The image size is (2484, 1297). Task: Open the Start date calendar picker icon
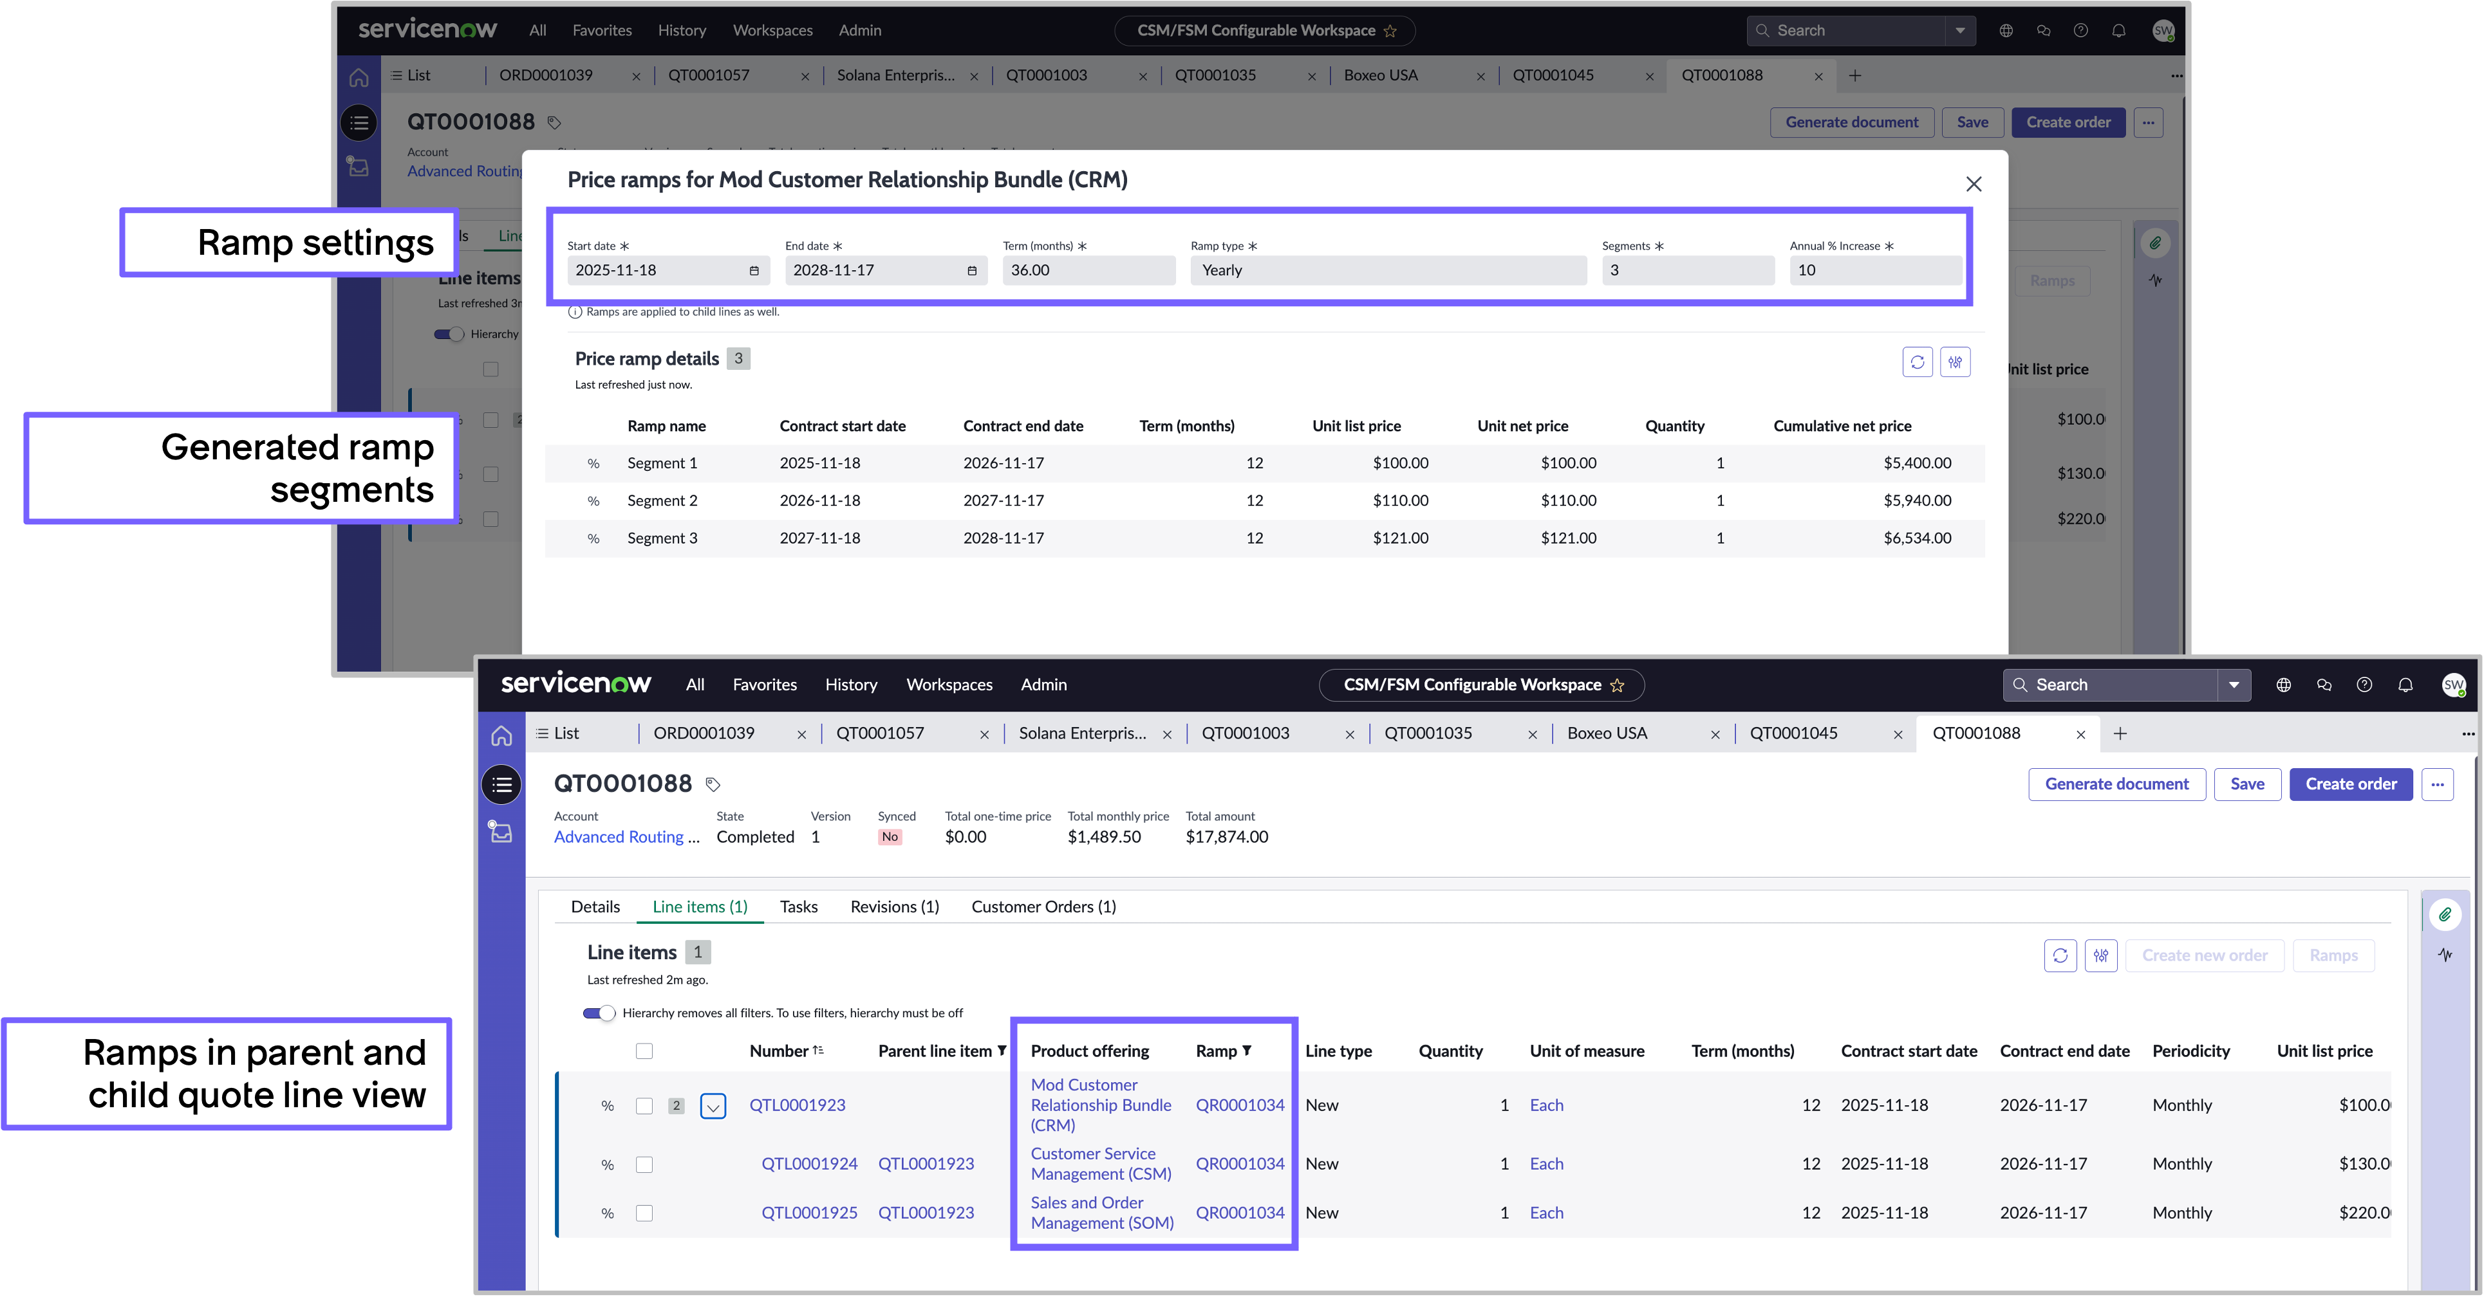coord(754,271)
